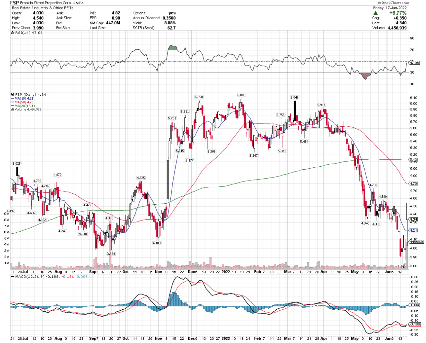Click the 4.21 MA(10) tag on right axis
426x343 pixels.
(413, 230)
